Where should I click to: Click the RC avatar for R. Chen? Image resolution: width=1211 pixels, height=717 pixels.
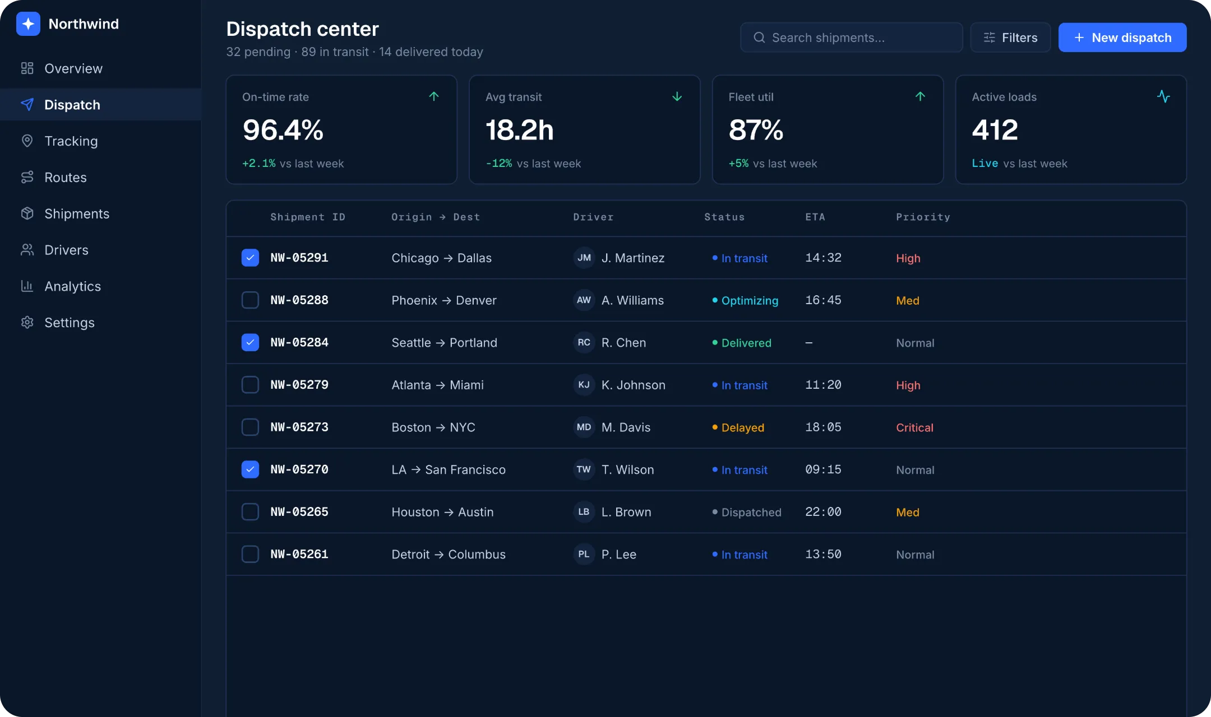584,342
